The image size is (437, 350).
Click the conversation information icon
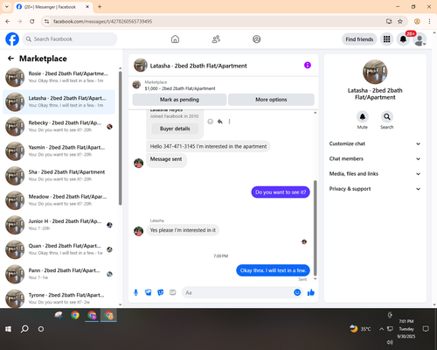click(308, 65)
